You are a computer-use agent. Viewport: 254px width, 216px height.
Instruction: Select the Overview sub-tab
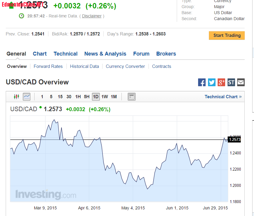click(17, 66)
